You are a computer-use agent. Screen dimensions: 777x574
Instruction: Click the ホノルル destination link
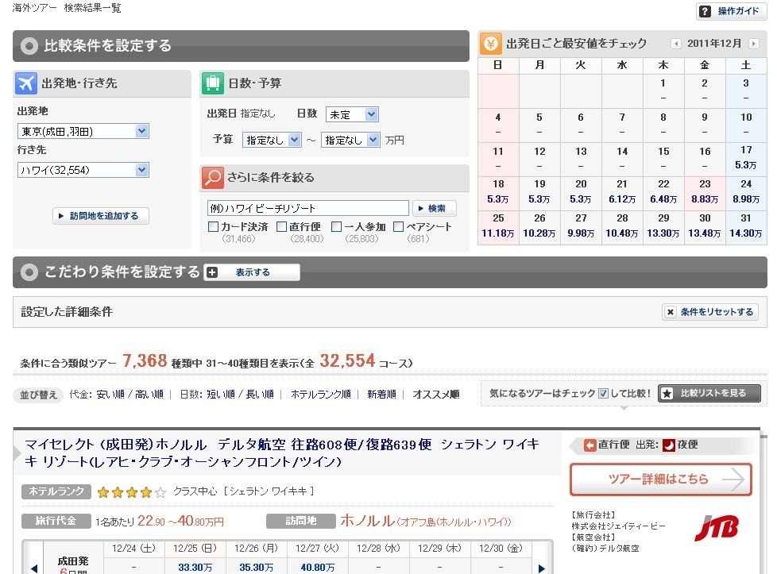pyautogui.click(x=367, y=521)
